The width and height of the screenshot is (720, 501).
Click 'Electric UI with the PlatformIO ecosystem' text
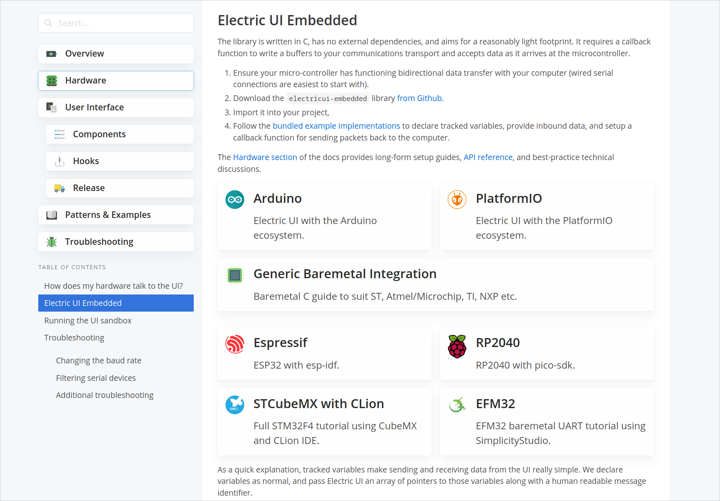point(544,228)
